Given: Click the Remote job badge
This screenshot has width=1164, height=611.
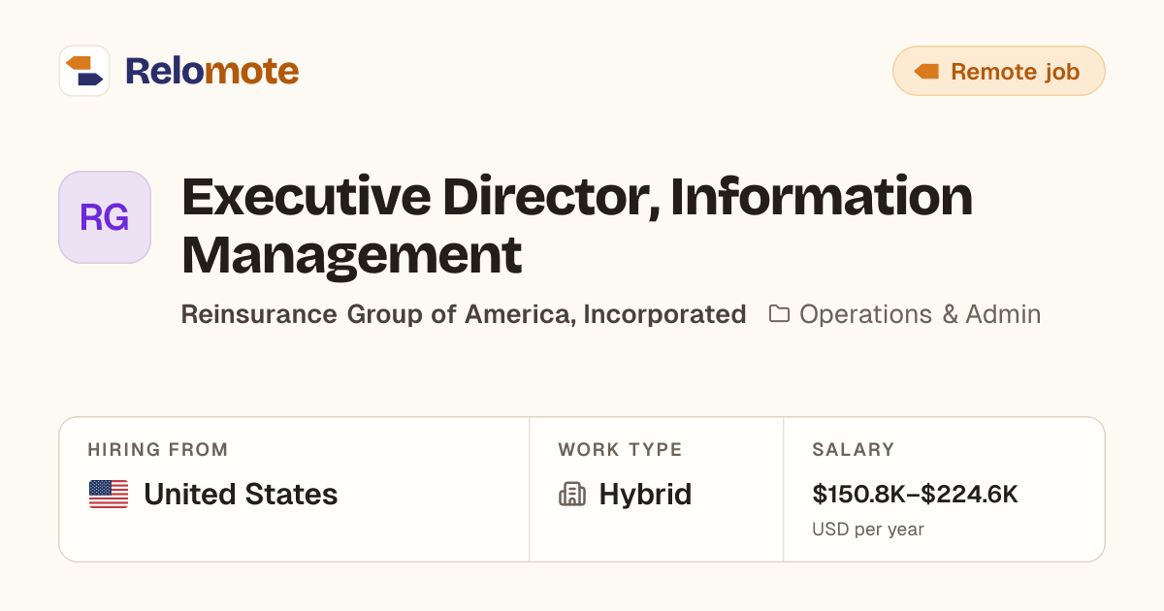Looking at the screenshot, I should tap(998, 71).
